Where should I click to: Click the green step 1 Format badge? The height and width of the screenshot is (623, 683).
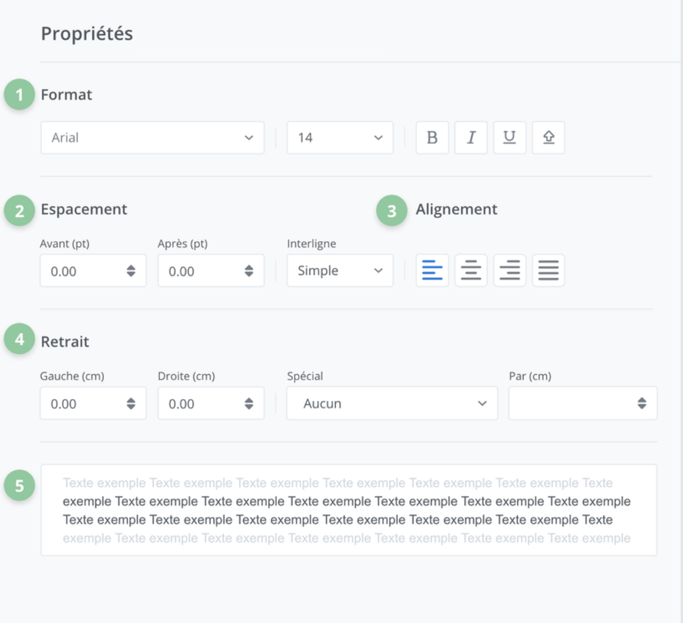(x=20, y=95)
